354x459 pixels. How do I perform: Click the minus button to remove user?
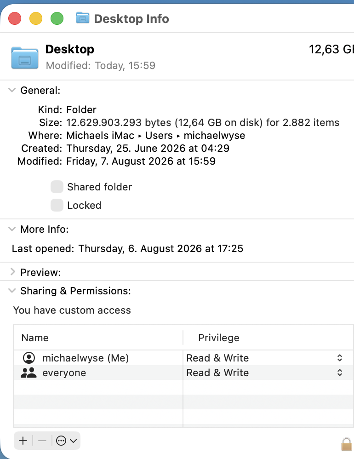(42, 441)
